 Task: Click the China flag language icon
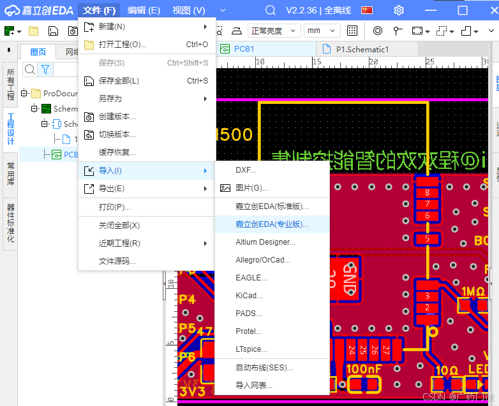367,10
